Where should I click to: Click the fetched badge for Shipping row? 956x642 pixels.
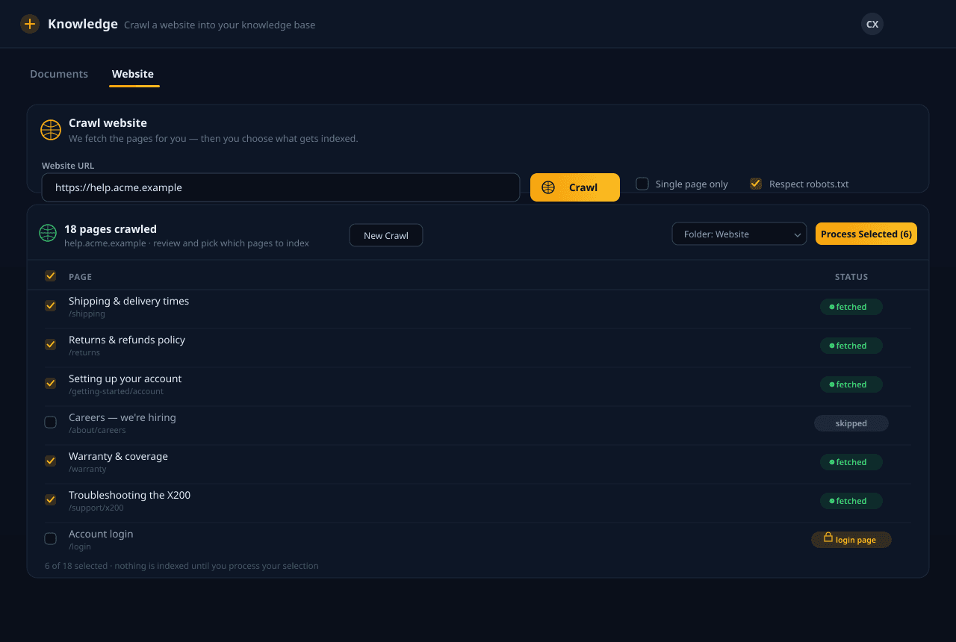pos(851,307)
